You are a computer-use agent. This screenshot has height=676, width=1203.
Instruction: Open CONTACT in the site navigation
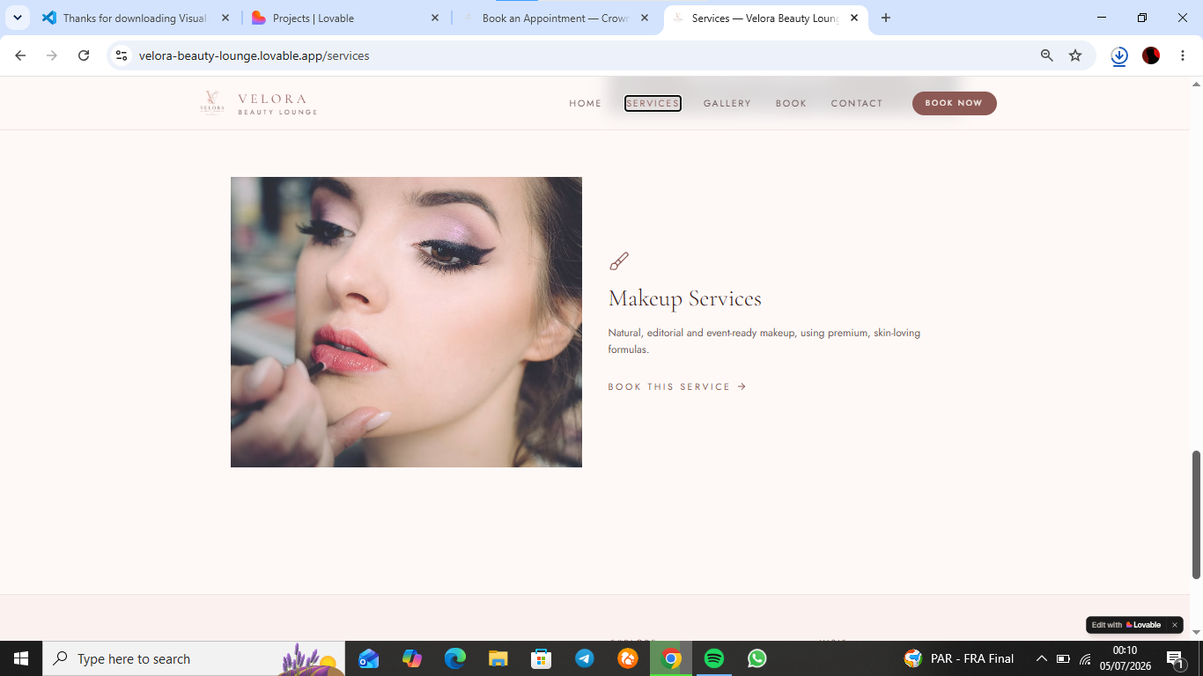(x=857, y=104)
